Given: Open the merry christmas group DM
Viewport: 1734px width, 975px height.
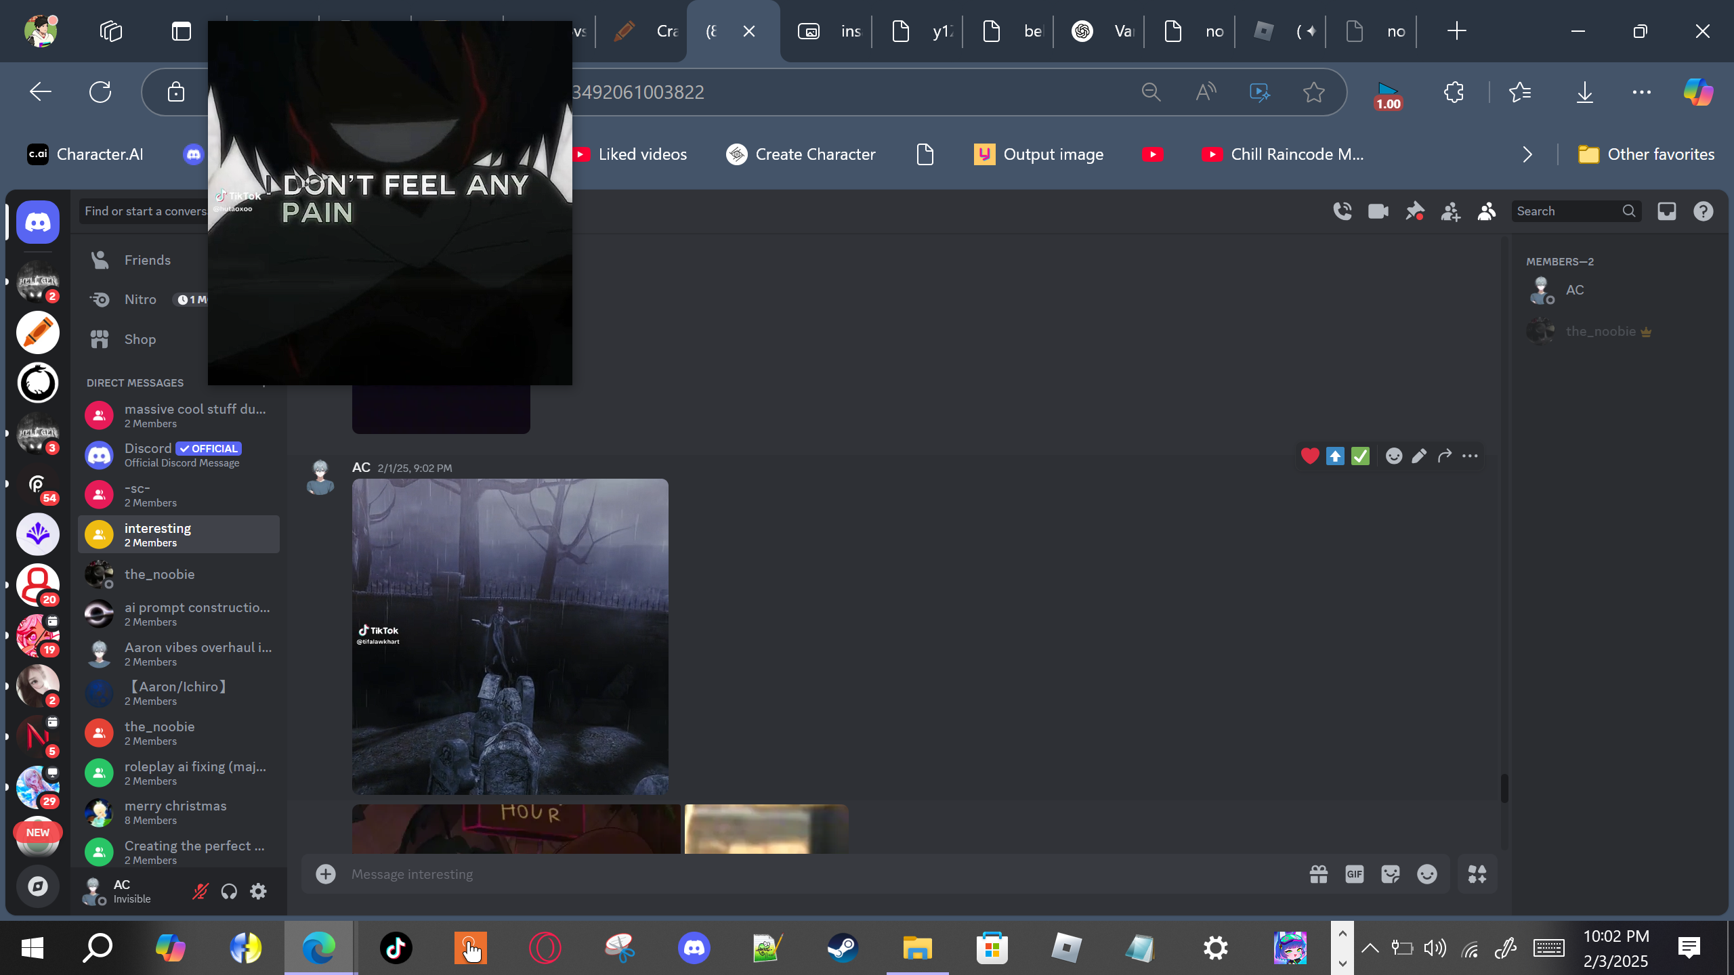Looking at the screenshot, I should [179, 812].
